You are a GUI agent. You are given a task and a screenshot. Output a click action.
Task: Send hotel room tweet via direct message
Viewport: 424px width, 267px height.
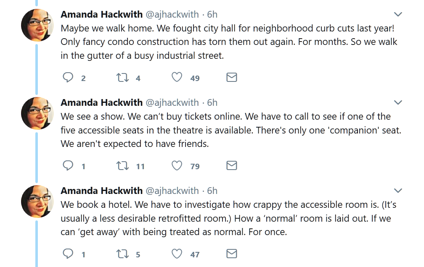pos(232,254)
